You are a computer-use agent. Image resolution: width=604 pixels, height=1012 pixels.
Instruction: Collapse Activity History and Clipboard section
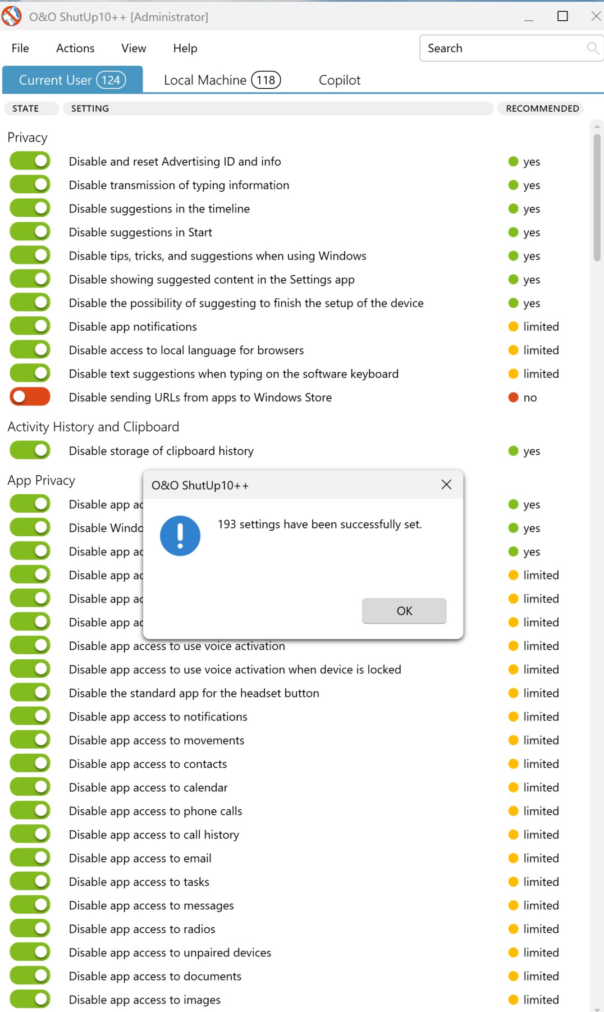point(93,427)
